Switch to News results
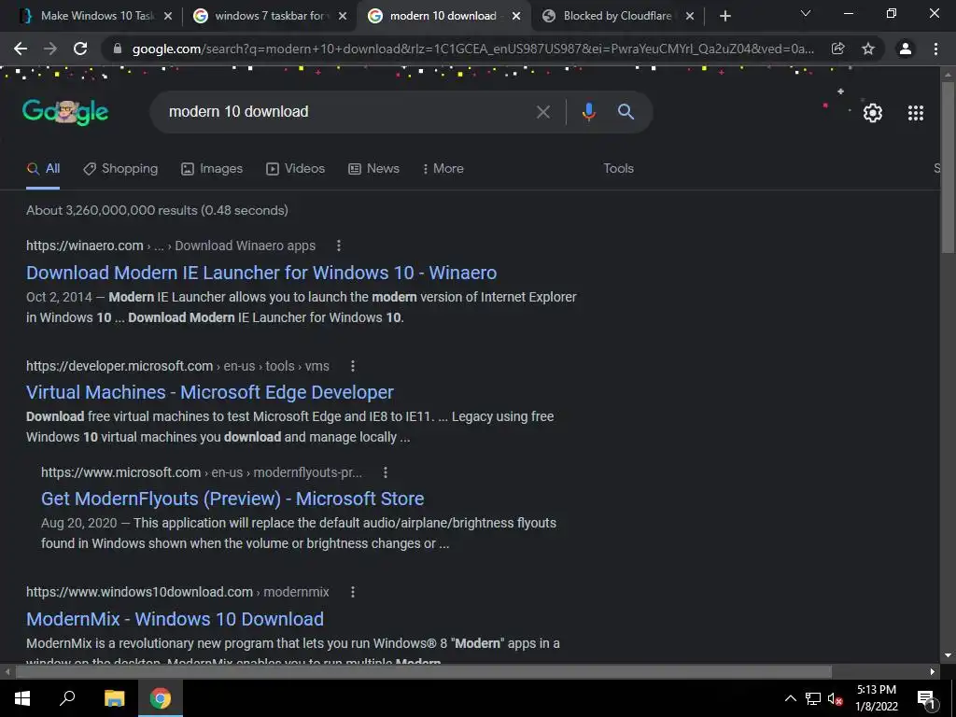This screenshot has width=956, height=717. pos(373,168)
